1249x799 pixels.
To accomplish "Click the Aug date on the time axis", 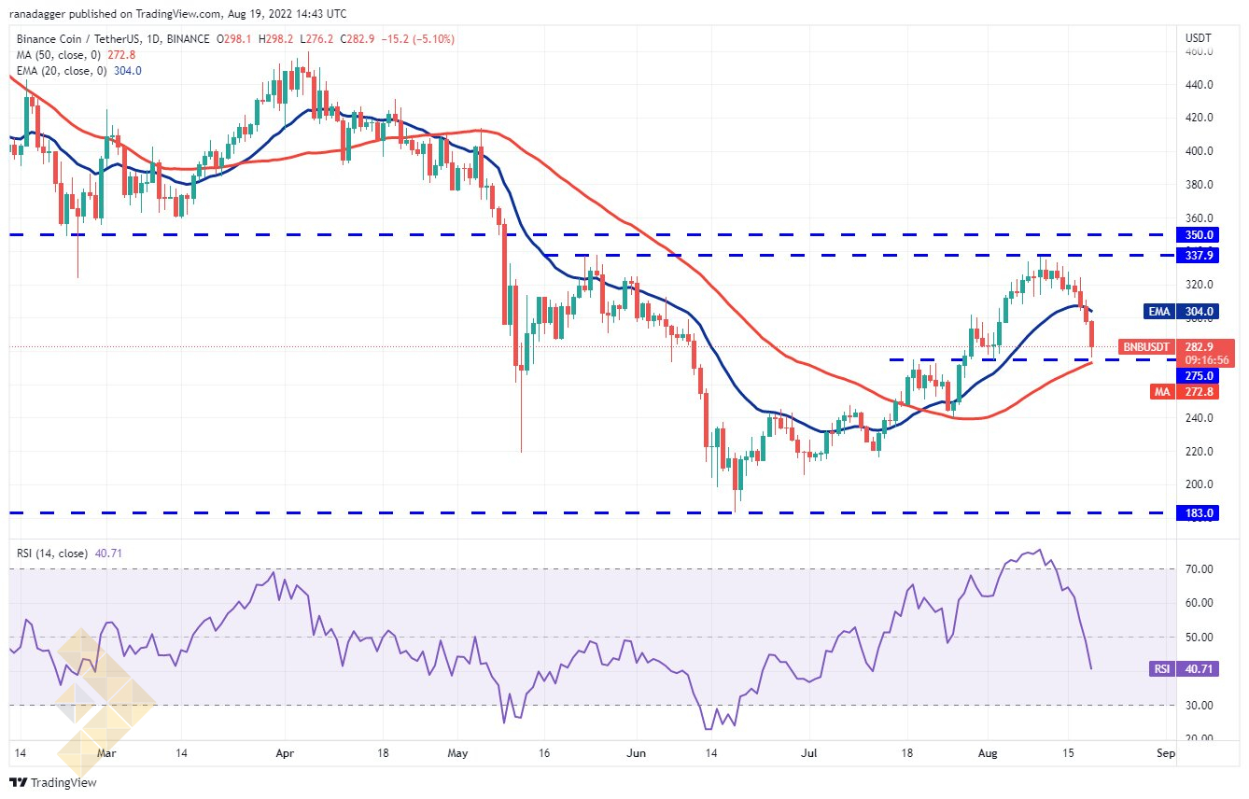I will [x=986, y=751].
